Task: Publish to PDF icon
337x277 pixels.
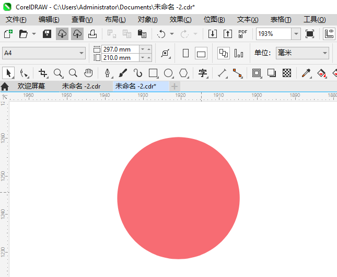Action: tap(243, 34)
